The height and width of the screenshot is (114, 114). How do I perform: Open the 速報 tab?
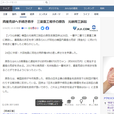[x=18, y=8]
